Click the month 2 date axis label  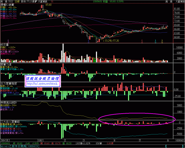coord(65,140)
